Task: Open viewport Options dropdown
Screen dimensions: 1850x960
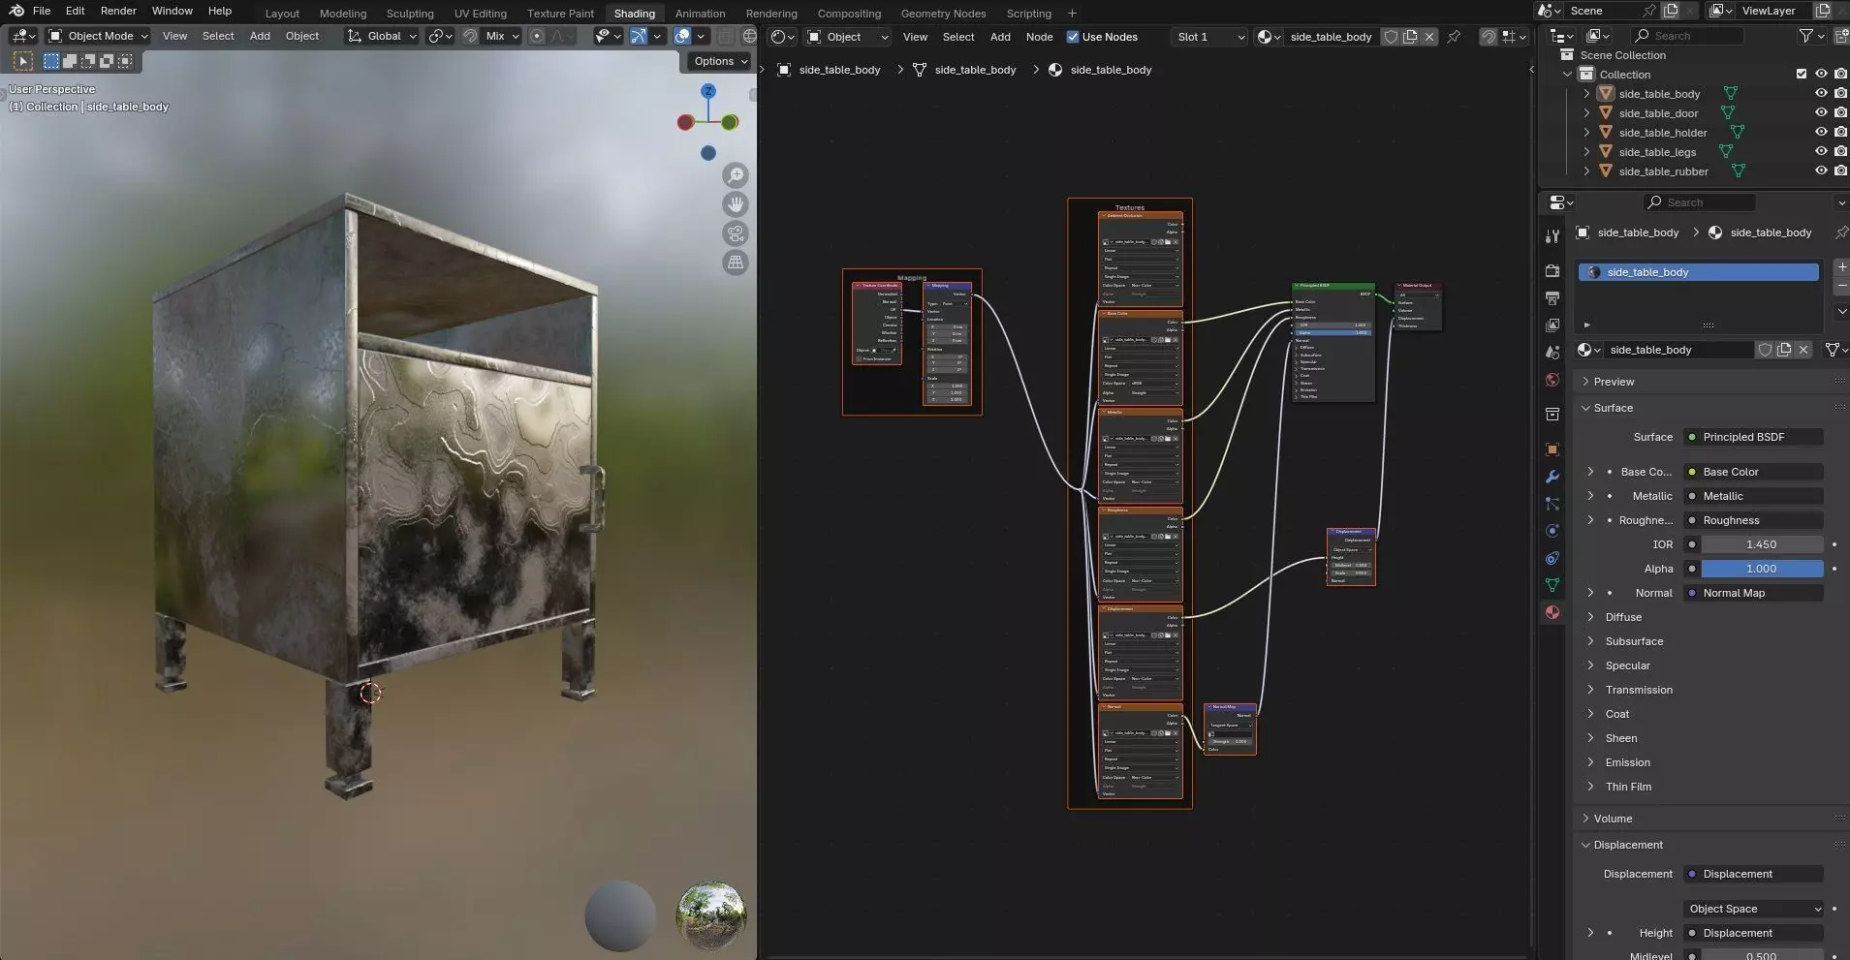Action: 720,61
